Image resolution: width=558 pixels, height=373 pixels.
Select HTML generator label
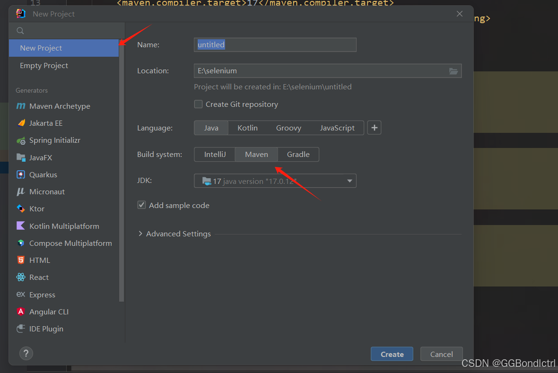point(40,260)
